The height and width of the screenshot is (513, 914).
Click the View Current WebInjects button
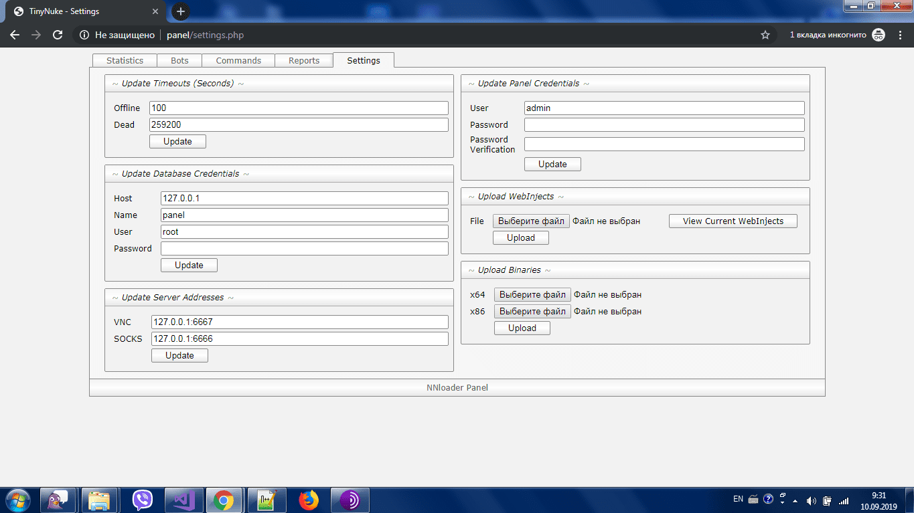(x=733, y=221)
